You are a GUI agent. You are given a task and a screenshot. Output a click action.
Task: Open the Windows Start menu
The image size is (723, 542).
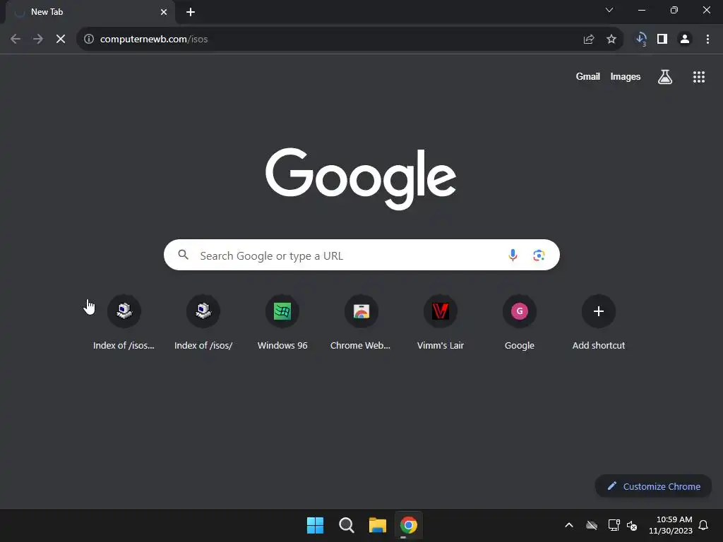(x=316, y=525)
